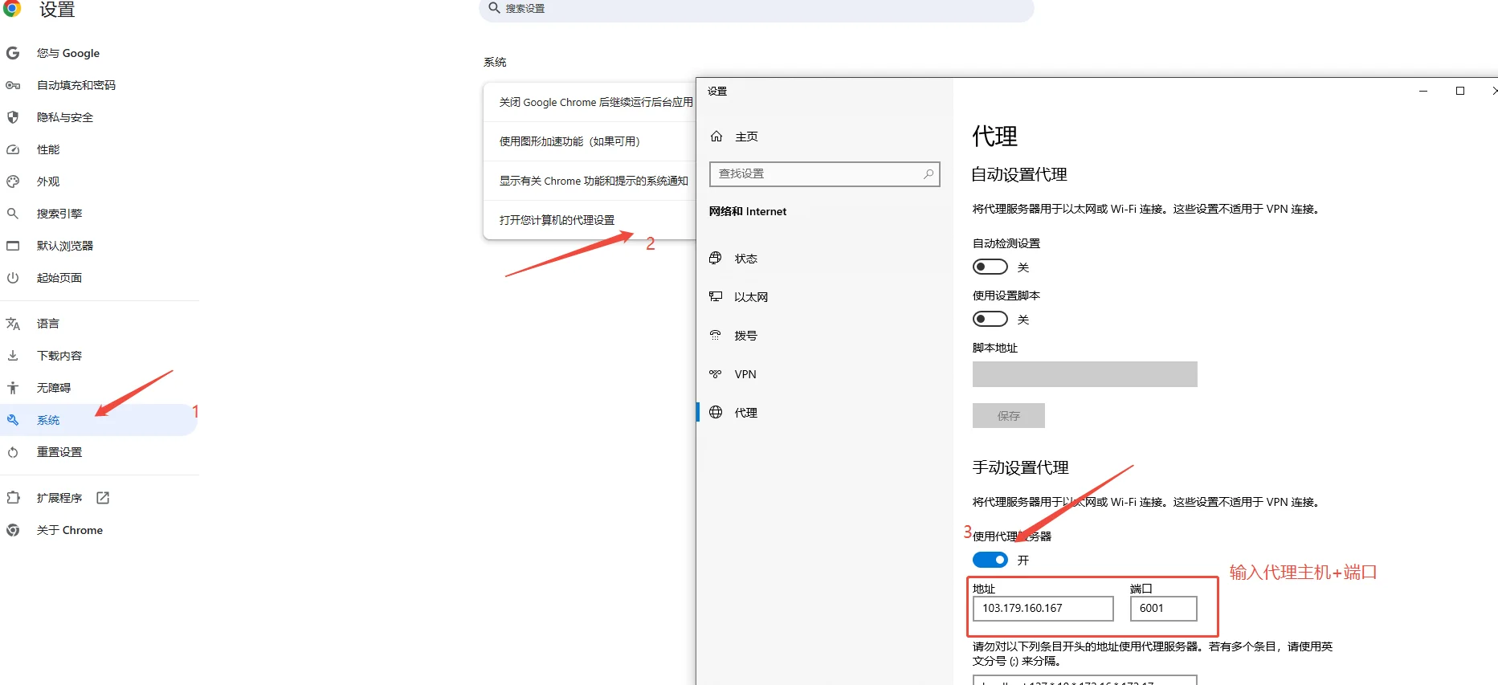Screen dimensions: 1498x685
Task: Click the download icon for 下载内容
Action: [13, 356]
